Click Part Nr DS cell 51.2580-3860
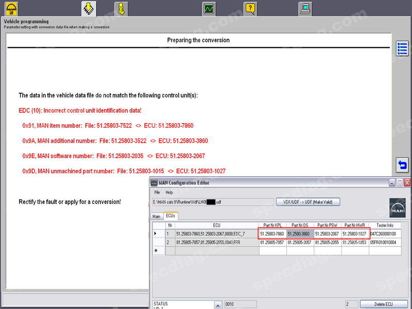412x309 pixels. pyautogui.click(x=300, y=234)
